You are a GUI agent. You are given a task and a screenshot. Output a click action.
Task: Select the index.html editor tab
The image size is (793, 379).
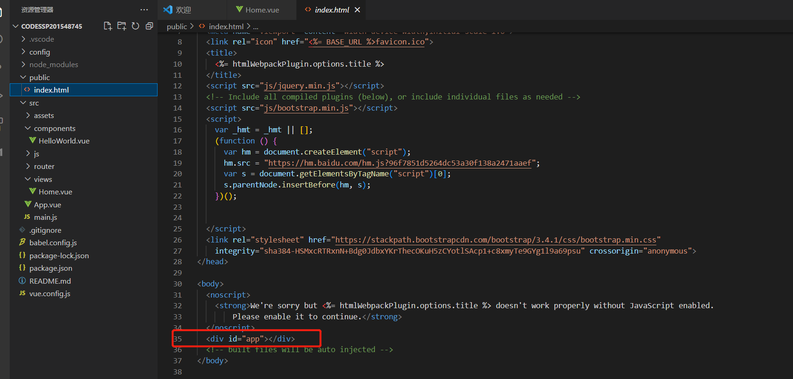click(x=331, y=10)
